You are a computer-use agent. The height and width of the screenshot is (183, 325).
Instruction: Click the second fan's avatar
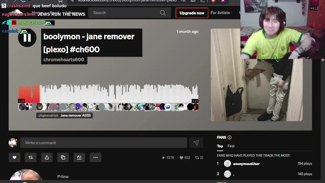coord(227,174)
